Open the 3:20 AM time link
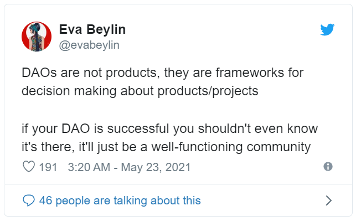 point(89,167)
